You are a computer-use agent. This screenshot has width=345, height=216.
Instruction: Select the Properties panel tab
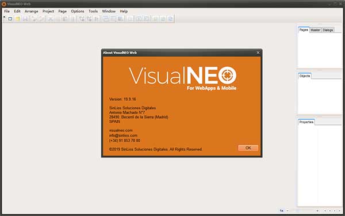click(306, 122)
